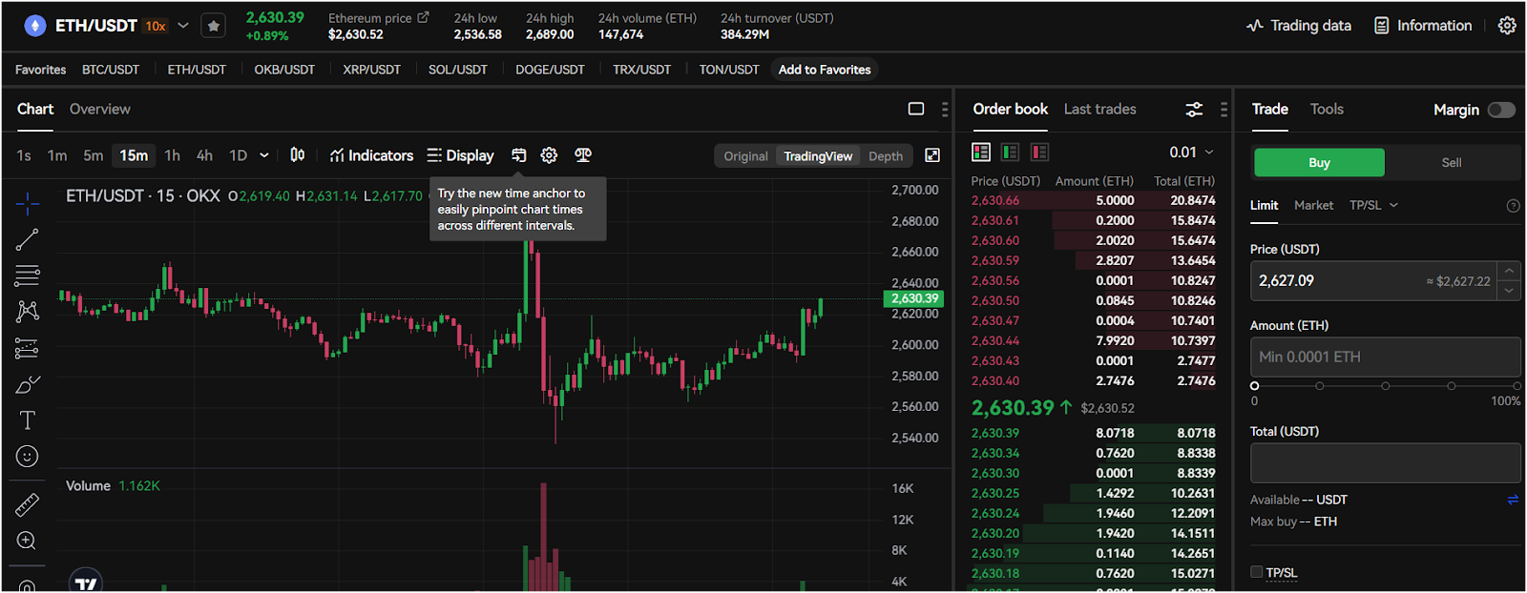Show both bids and asks order book view
Image resolution: width=1527 pixels, height=593 pixels.
tap(981, 152)
